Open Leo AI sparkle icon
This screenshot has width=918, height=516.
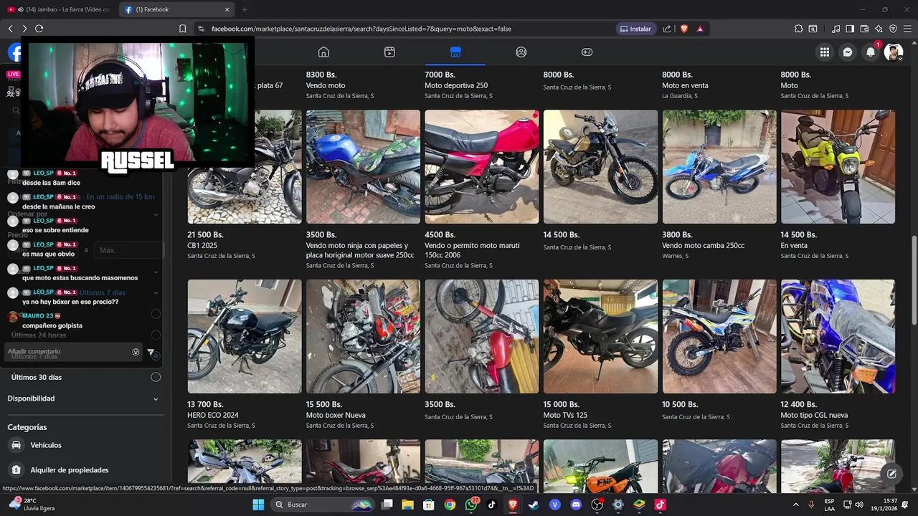pos(879,29)
